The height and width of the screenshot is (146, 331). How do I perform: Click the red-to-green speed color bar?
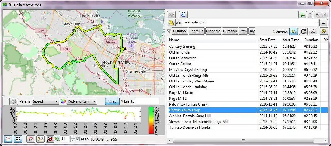click(151, 120)
